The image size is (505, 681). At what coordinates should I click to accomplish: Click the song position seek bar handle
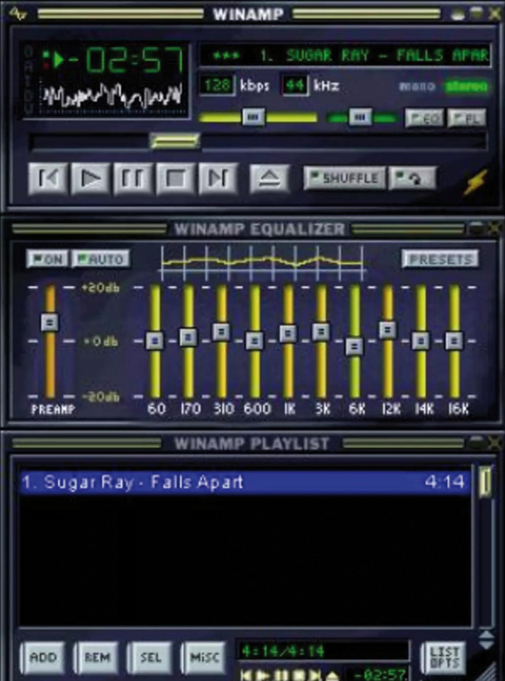[175, 141]
